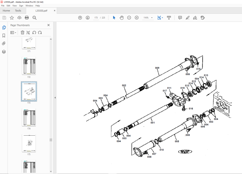
Task: Select page 171 thumbnail
Action: coord(29,43)
